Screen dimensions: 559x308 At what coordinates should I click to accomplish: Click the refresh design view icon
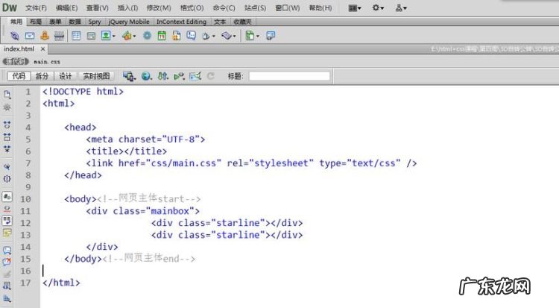pos(210,76)
